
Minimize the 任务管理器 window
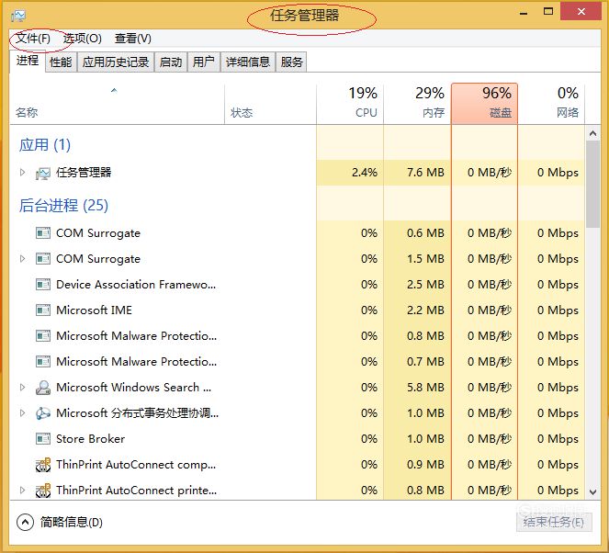click(x=524, y=13)
